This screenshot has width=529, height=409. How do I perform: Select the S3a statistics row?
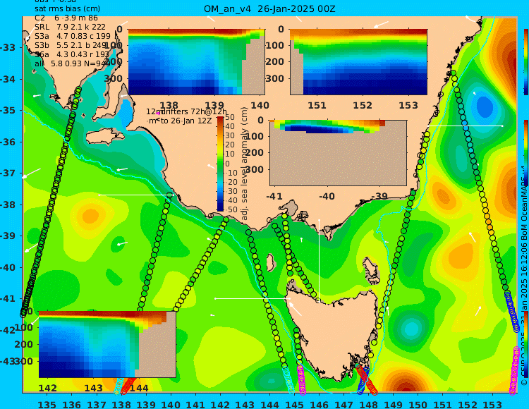pyautogui.click(x=72, y=36)
